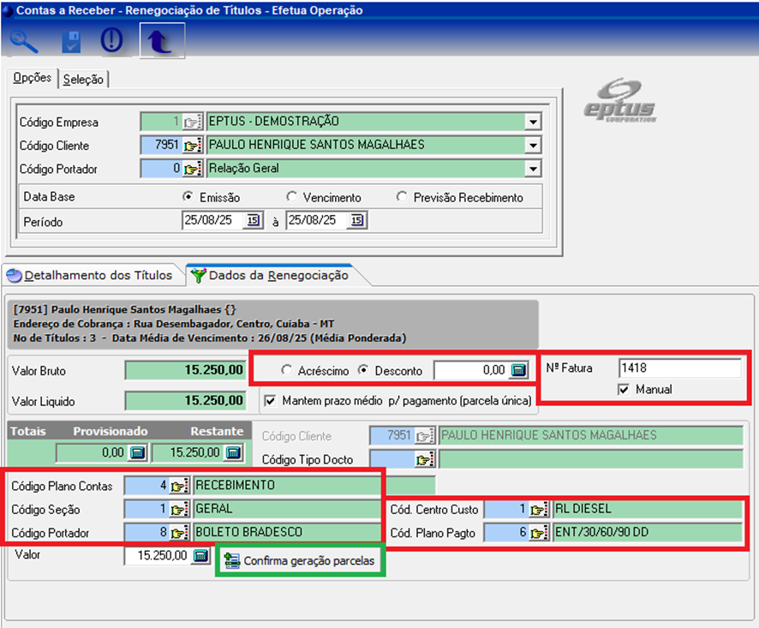Expand the Relação Geral portador dropdown

tap(534, 169)
